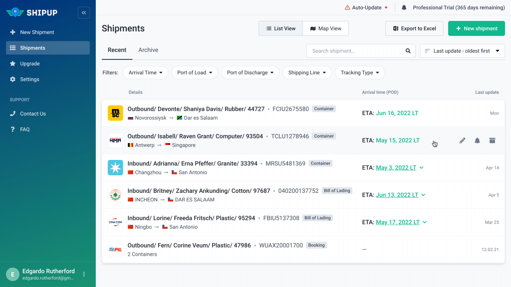Viewport: 511px width, 287px height.
Task: Select List View mode
Action: click(281, 28)
